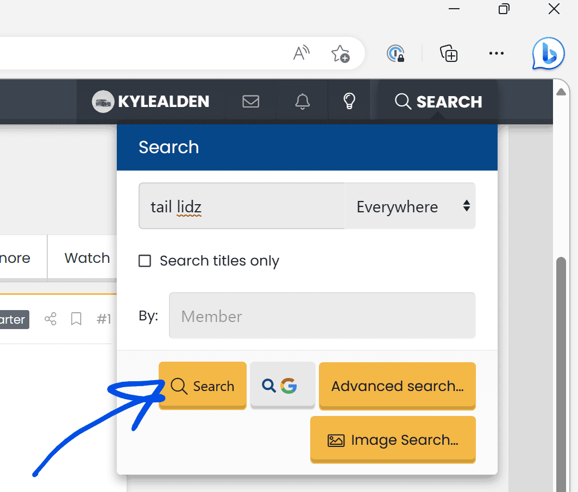
Task: Open the inbox envelope icon
Action: coord(250,102)
